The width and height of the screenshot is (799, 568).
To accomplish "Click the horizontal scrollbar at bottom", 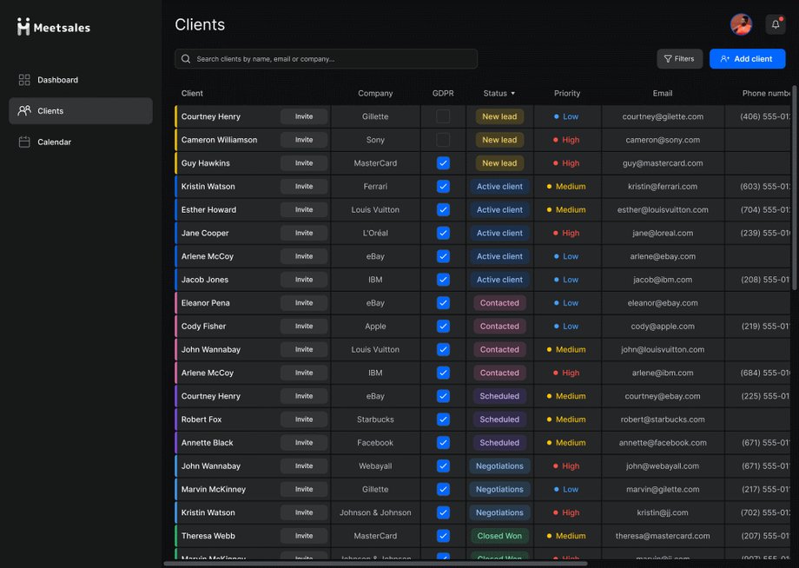I will (x=375, y=564).
